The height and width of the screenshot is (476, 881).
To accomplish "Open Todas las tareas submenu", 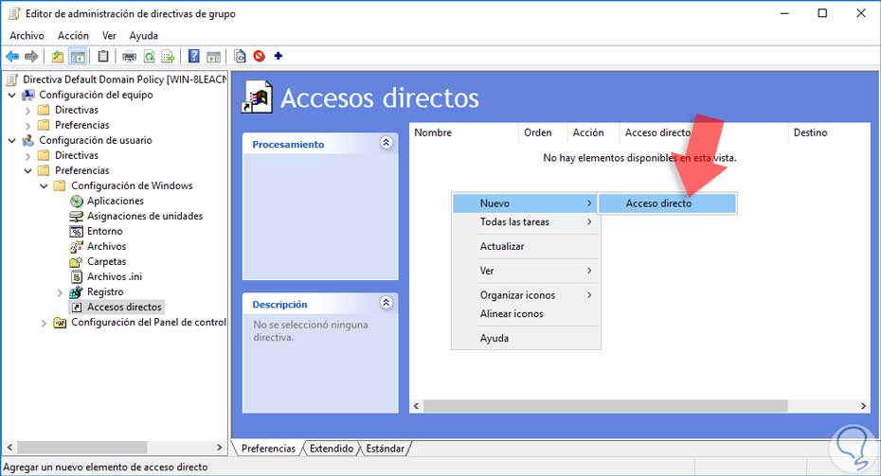I will coord(526,221).
